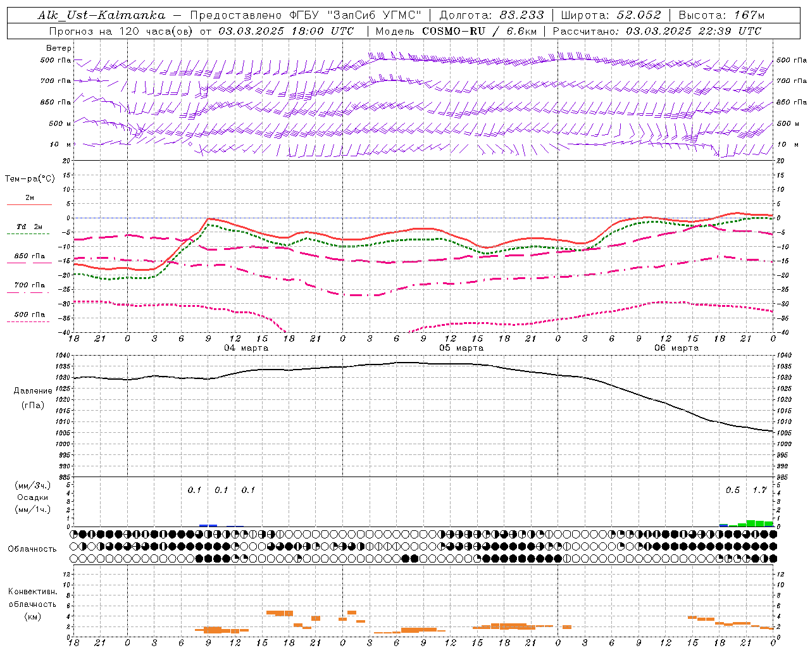This screenshot has width=810, height=648.
Task: Click the '2м' temperature legend entry
Action: [30, 198]
